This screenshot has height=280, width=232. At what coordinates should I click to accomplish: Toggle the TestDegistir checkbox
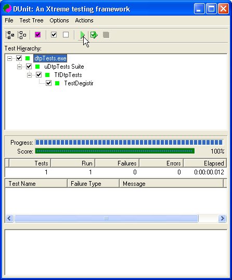(x=48, y=83)
